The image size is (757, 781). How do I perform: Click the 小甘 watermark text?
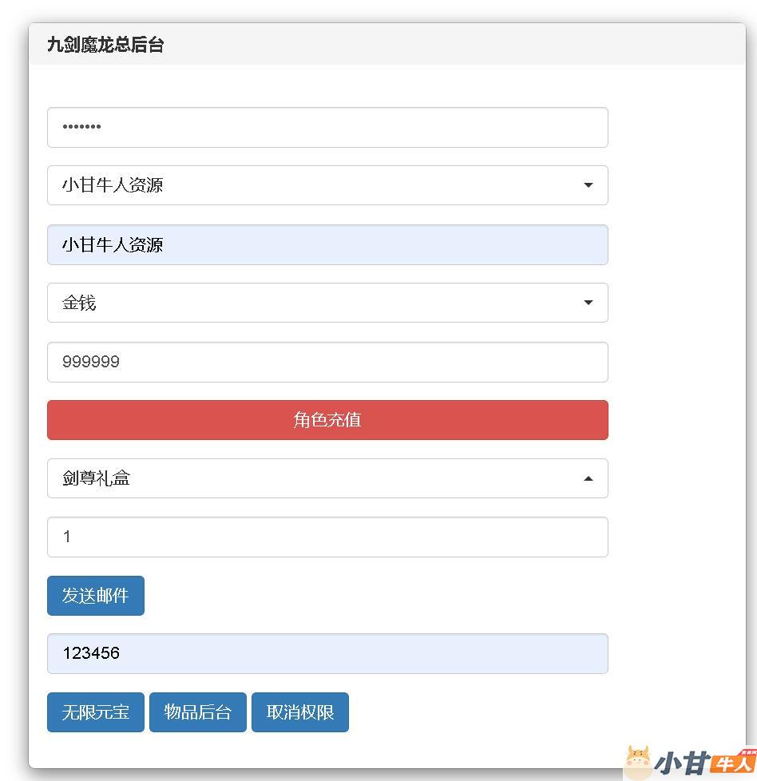pyautogui.click(x=681, y=764)
